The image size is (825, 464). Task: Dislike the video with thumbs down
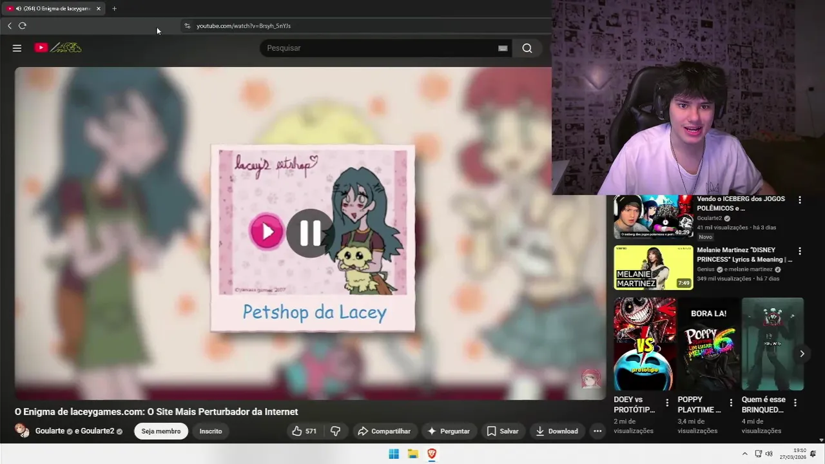point(336,431)
